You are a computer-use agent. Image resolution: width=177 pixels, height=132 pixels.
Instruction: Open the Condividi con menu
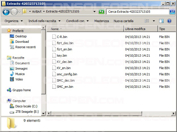click(77, 21)
